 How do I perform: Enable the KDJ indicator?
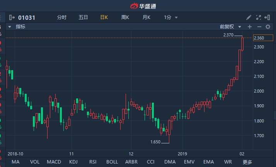73,162
